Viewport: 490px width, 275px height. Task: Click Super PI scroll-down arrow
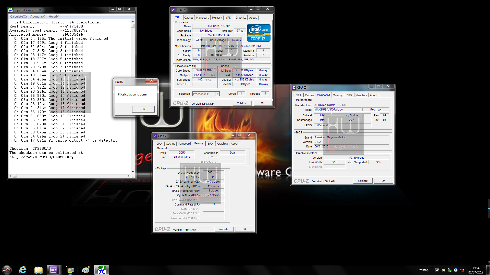point(133,172)
